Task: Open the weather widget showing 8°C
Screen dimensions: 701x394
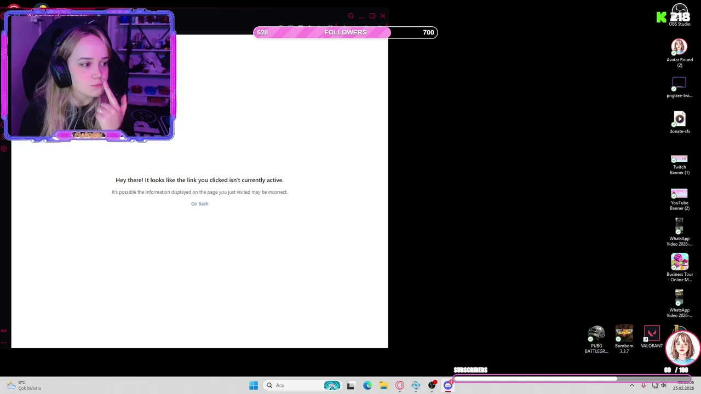Action: (x=25, y=385)
